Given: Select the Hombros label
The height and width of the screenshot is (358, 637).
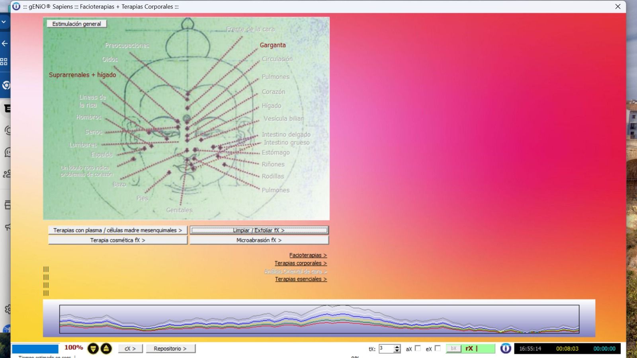Looking at the screenshot, I should (x=89, y=117).
